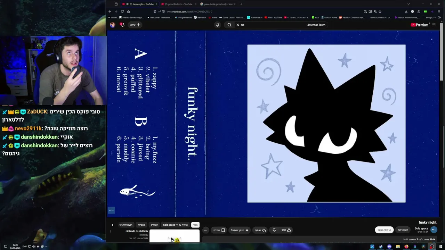
Task: Open the nintendo ds chill mix thumbnail
Action: click(x=175, y=236)
